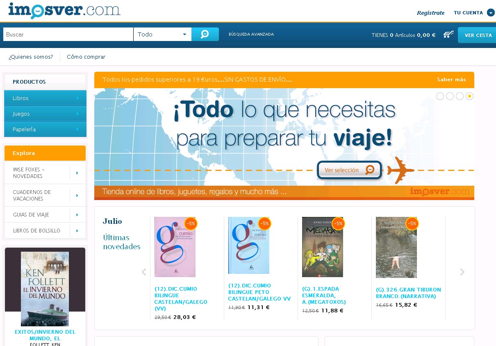Click the -5% badge on Megatoxos

(x=338, y=223)
